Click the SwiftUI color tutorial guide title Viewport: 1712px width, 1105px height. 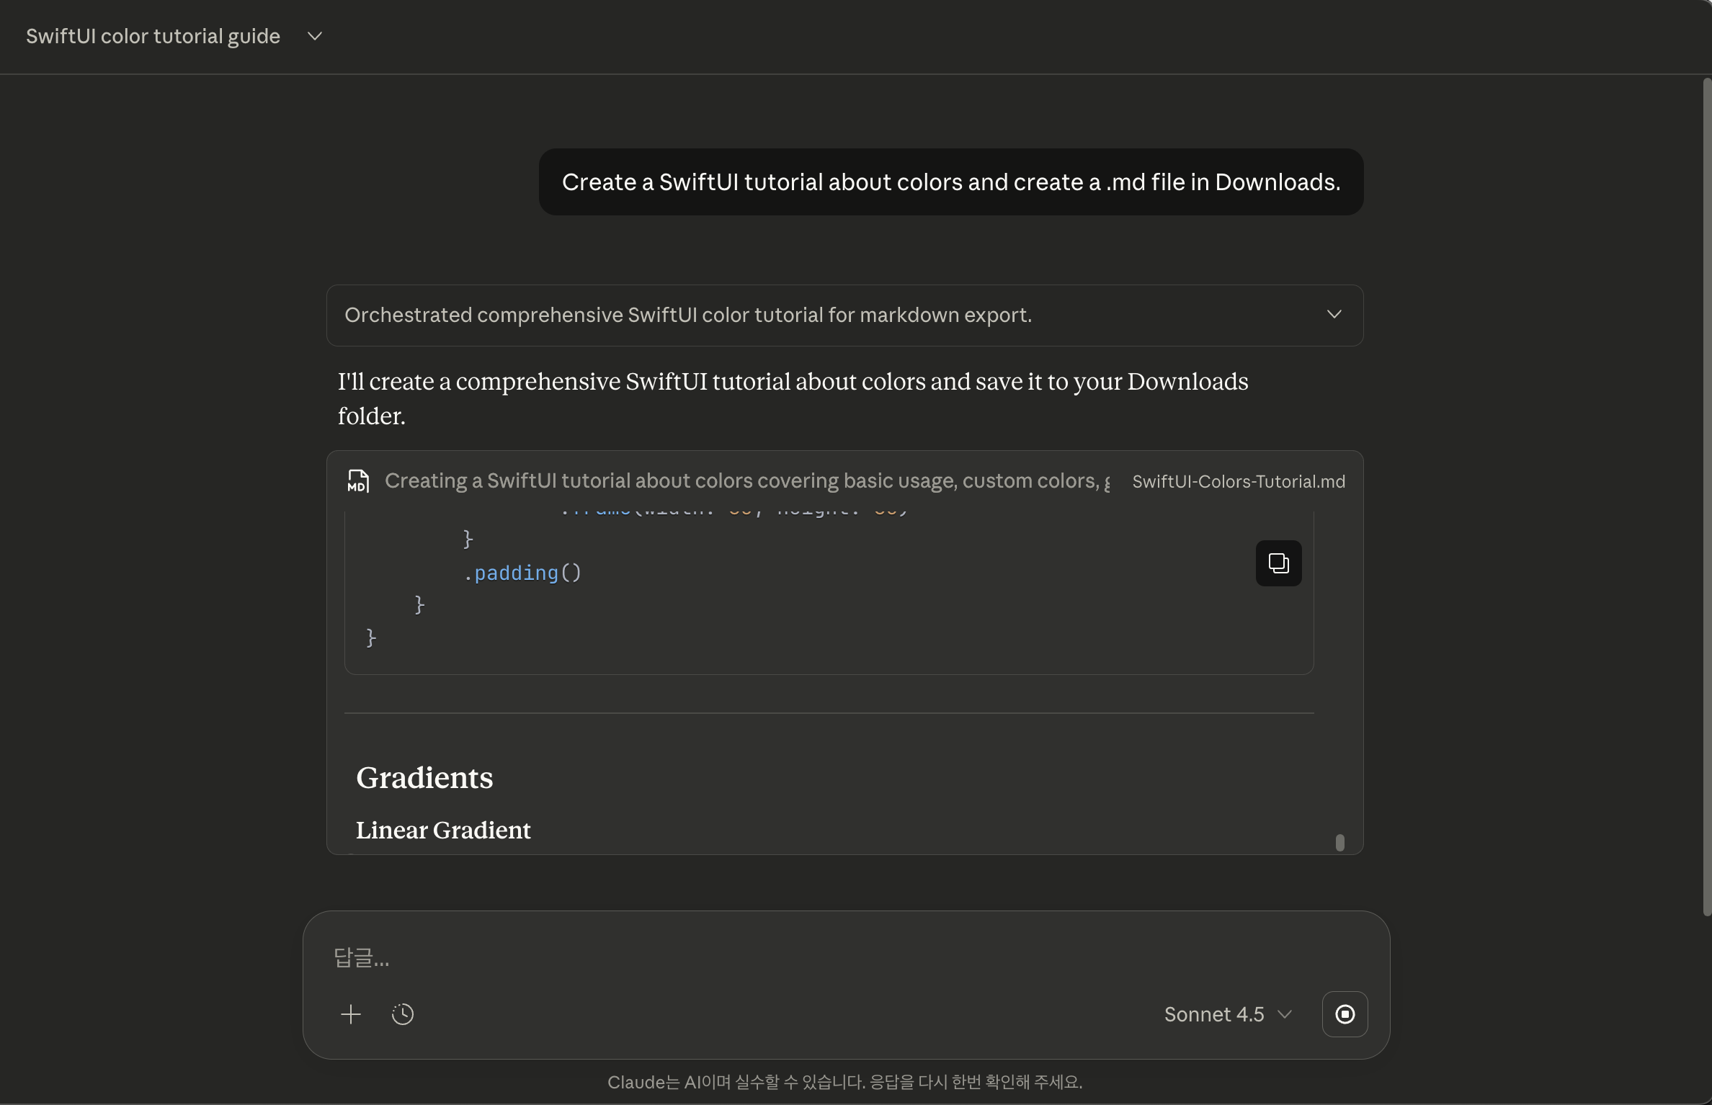click(153, 36)
